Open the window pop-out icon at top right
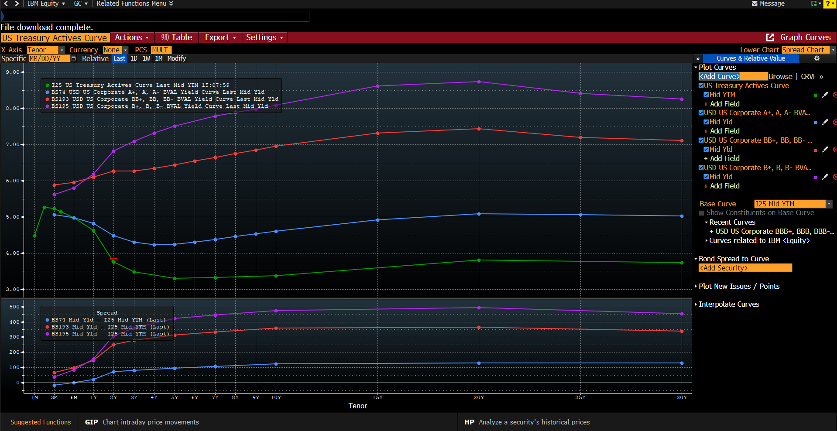This screenshot has height=431, width=837. pos(814,3)
